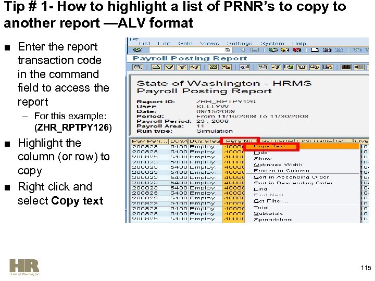This screenshot has height=281, width=375.
Task: Click the yellow Exit icon
Action: tap(284, 50)
